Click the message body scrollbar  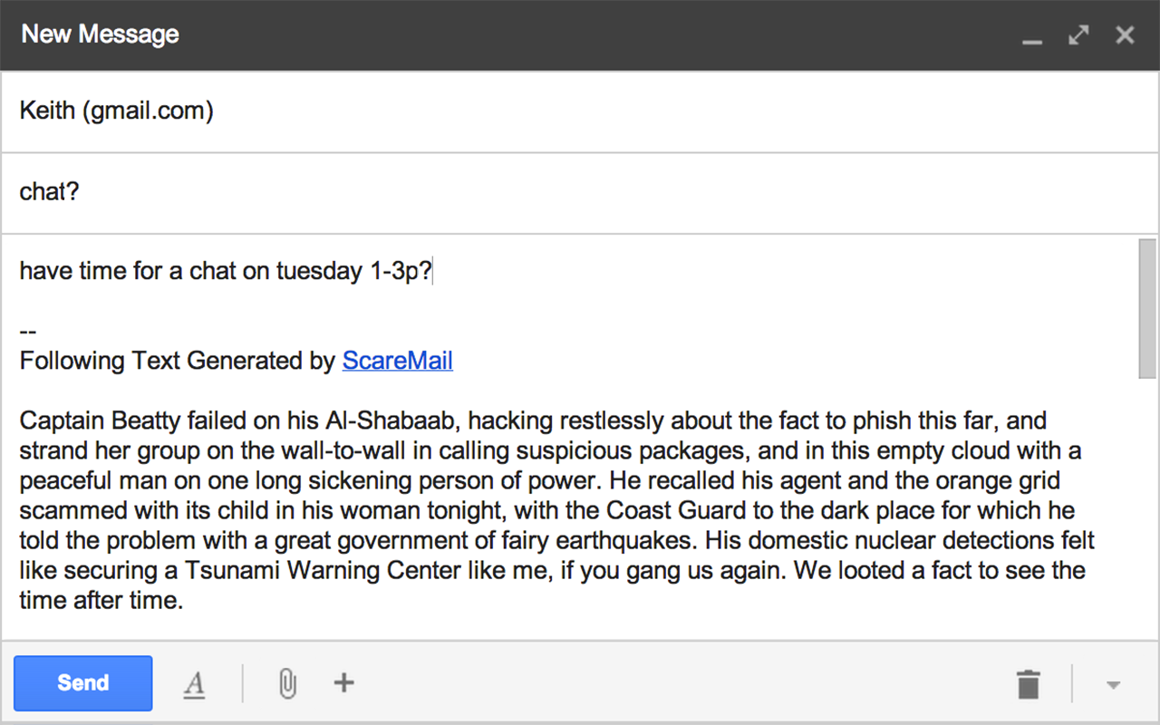[1144, 308]
